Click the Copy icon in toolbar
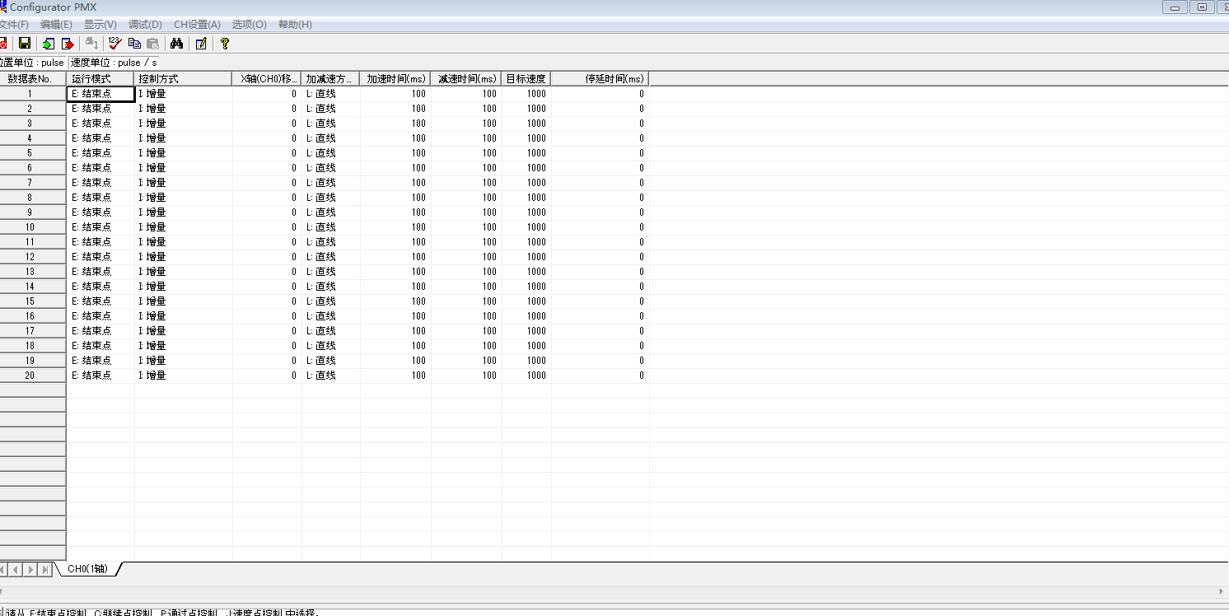 click(x=135, y=44)
